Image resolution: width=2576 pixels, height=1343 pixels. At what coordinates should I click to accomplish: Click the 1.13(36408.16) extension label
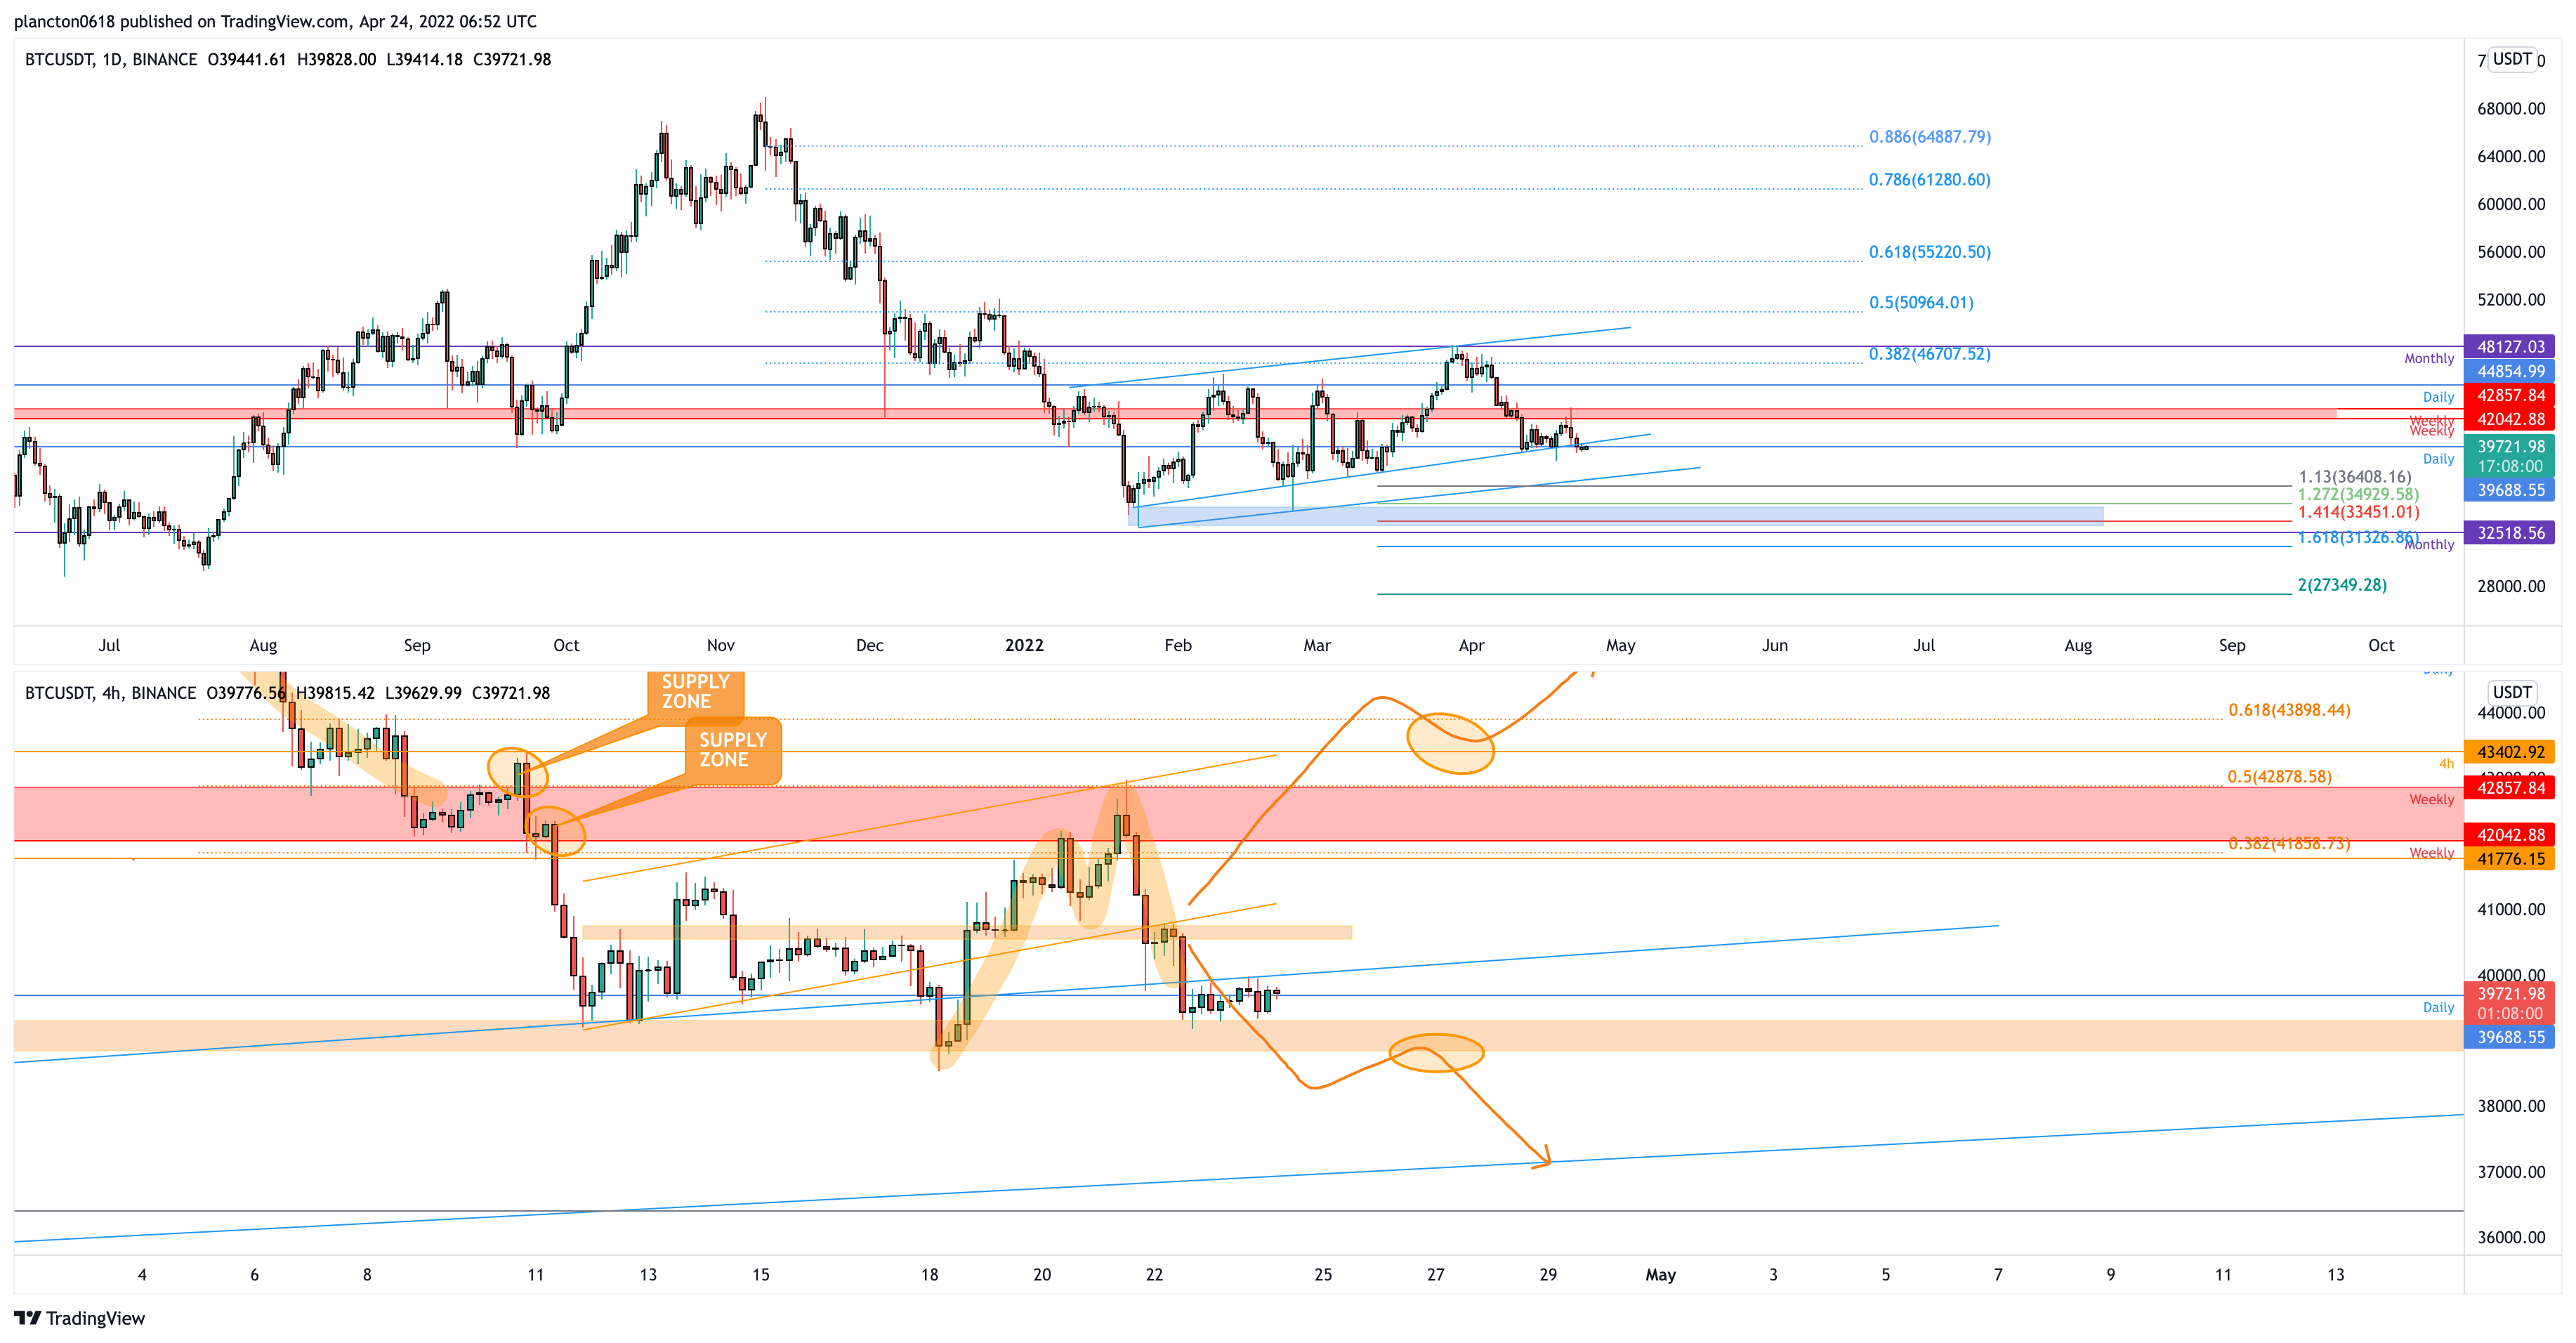[x=2355, y=477]
